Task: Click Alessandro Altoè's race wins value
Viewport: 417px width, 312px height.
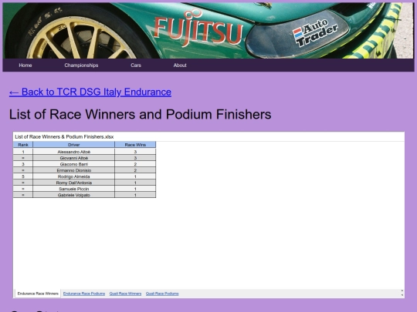Action: 135,152
